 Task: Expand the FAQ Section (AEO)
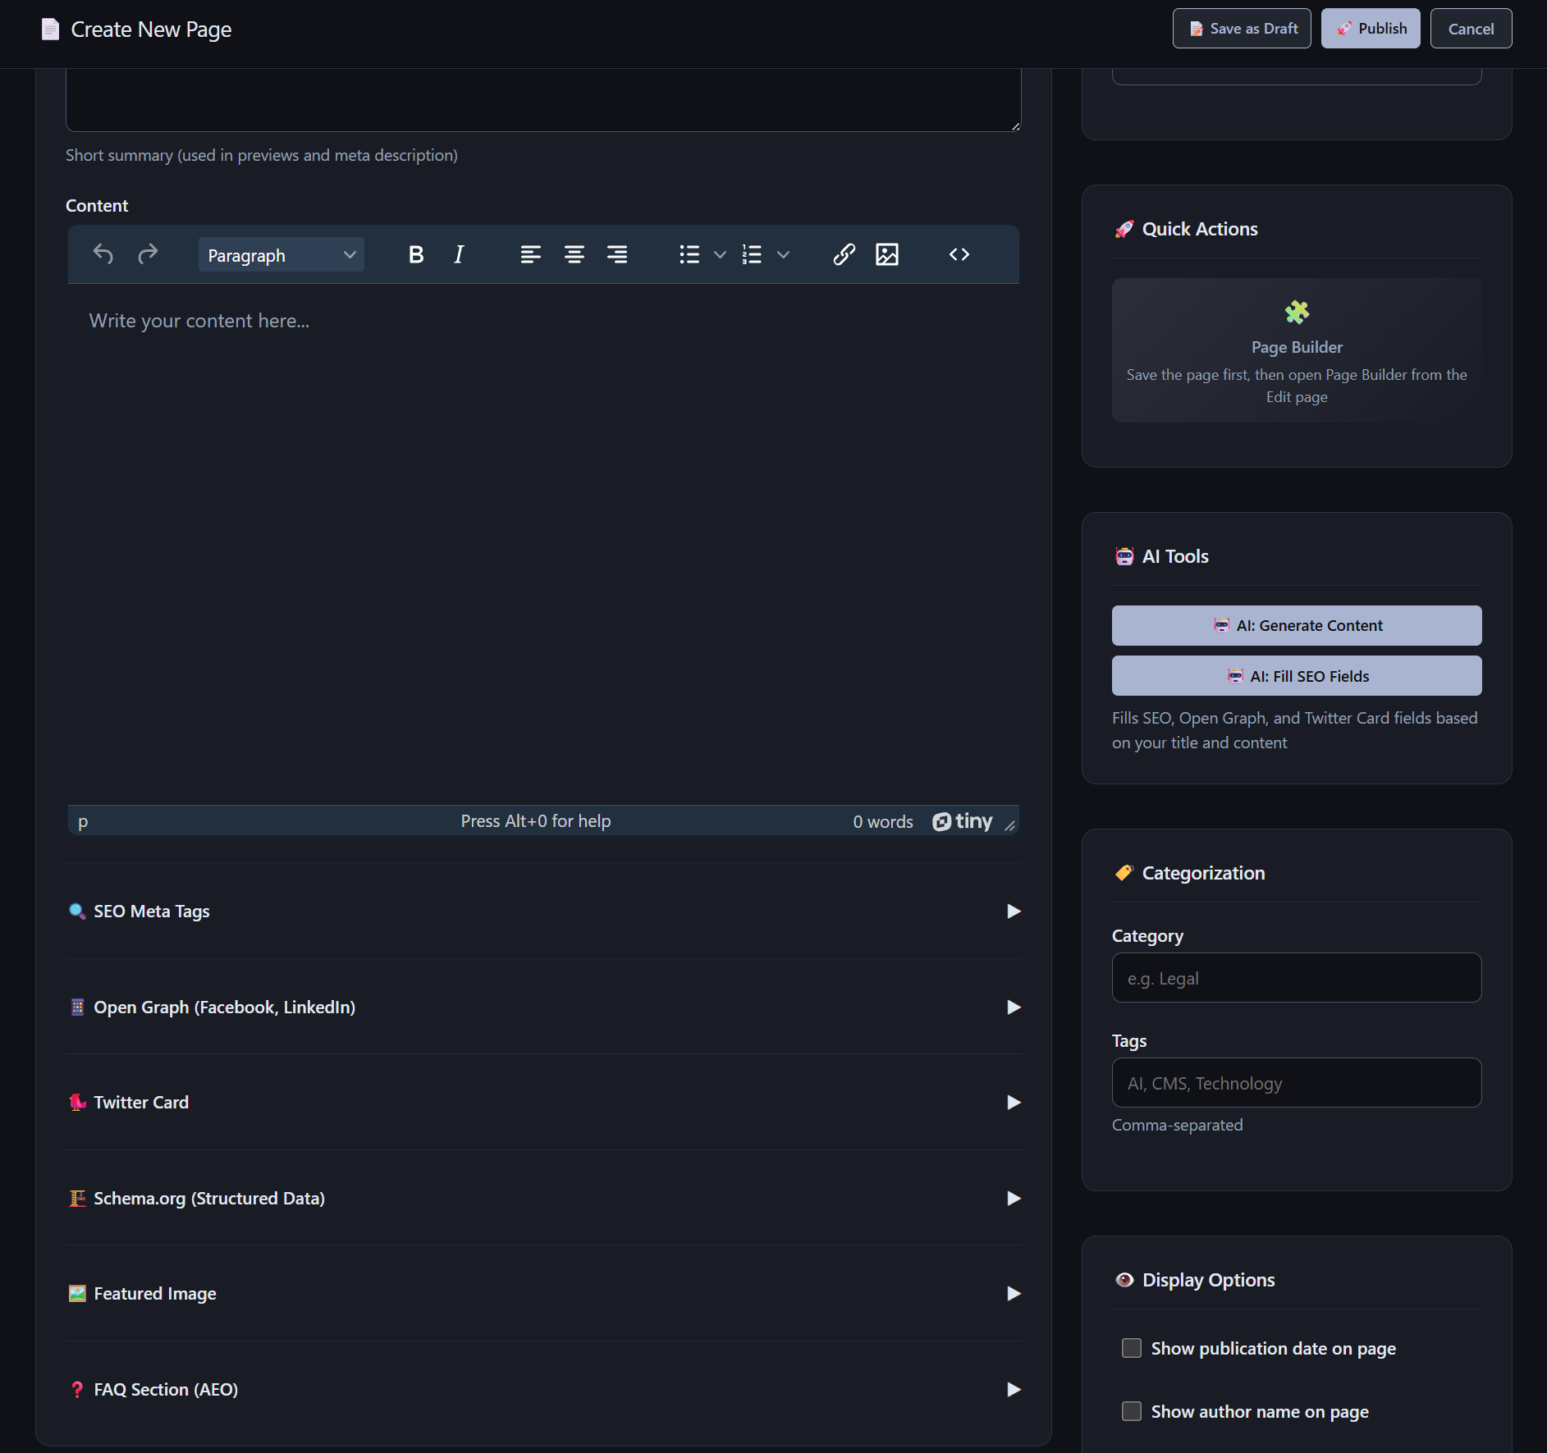pos(543,1389)
